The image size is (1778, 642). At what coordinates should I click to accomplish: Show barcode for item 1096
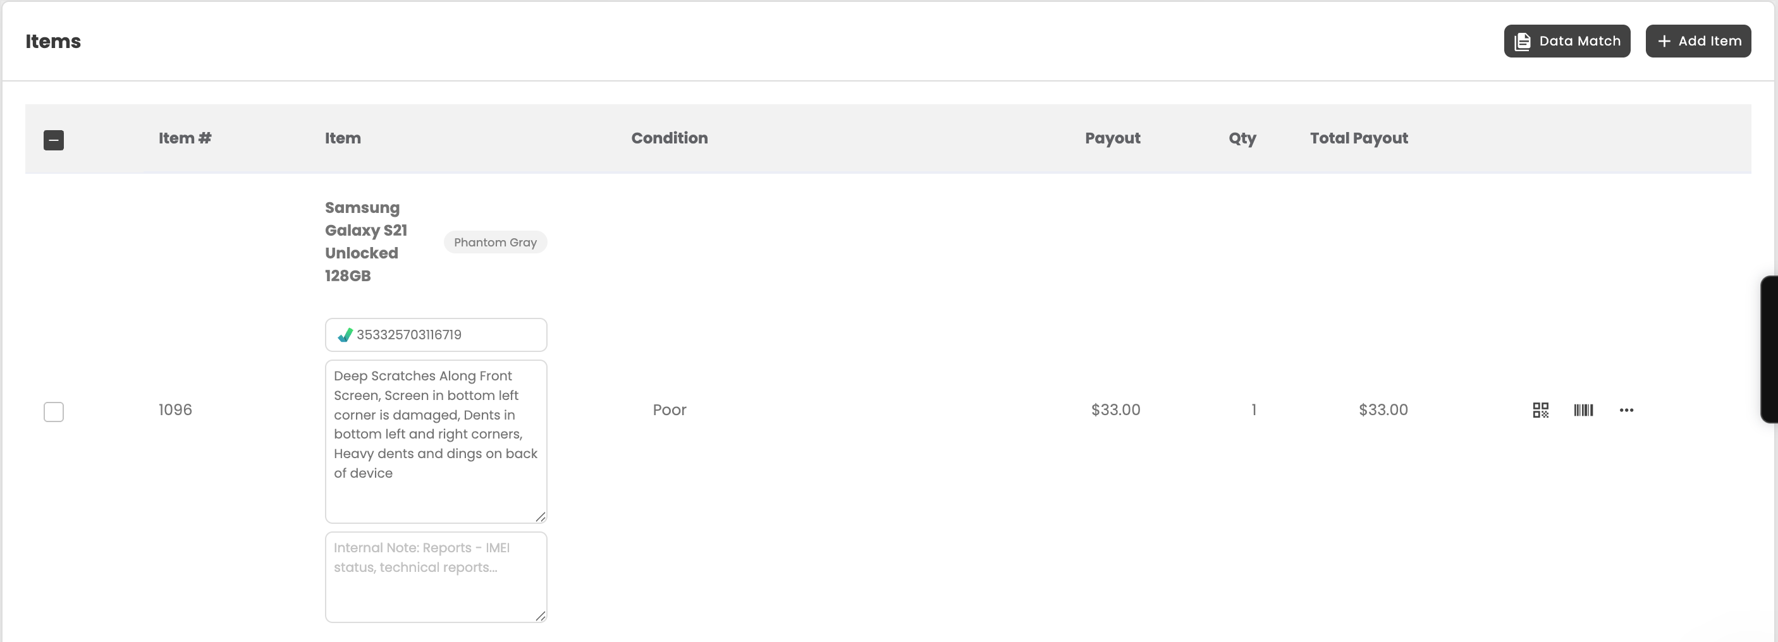(x=1583, y=410)
